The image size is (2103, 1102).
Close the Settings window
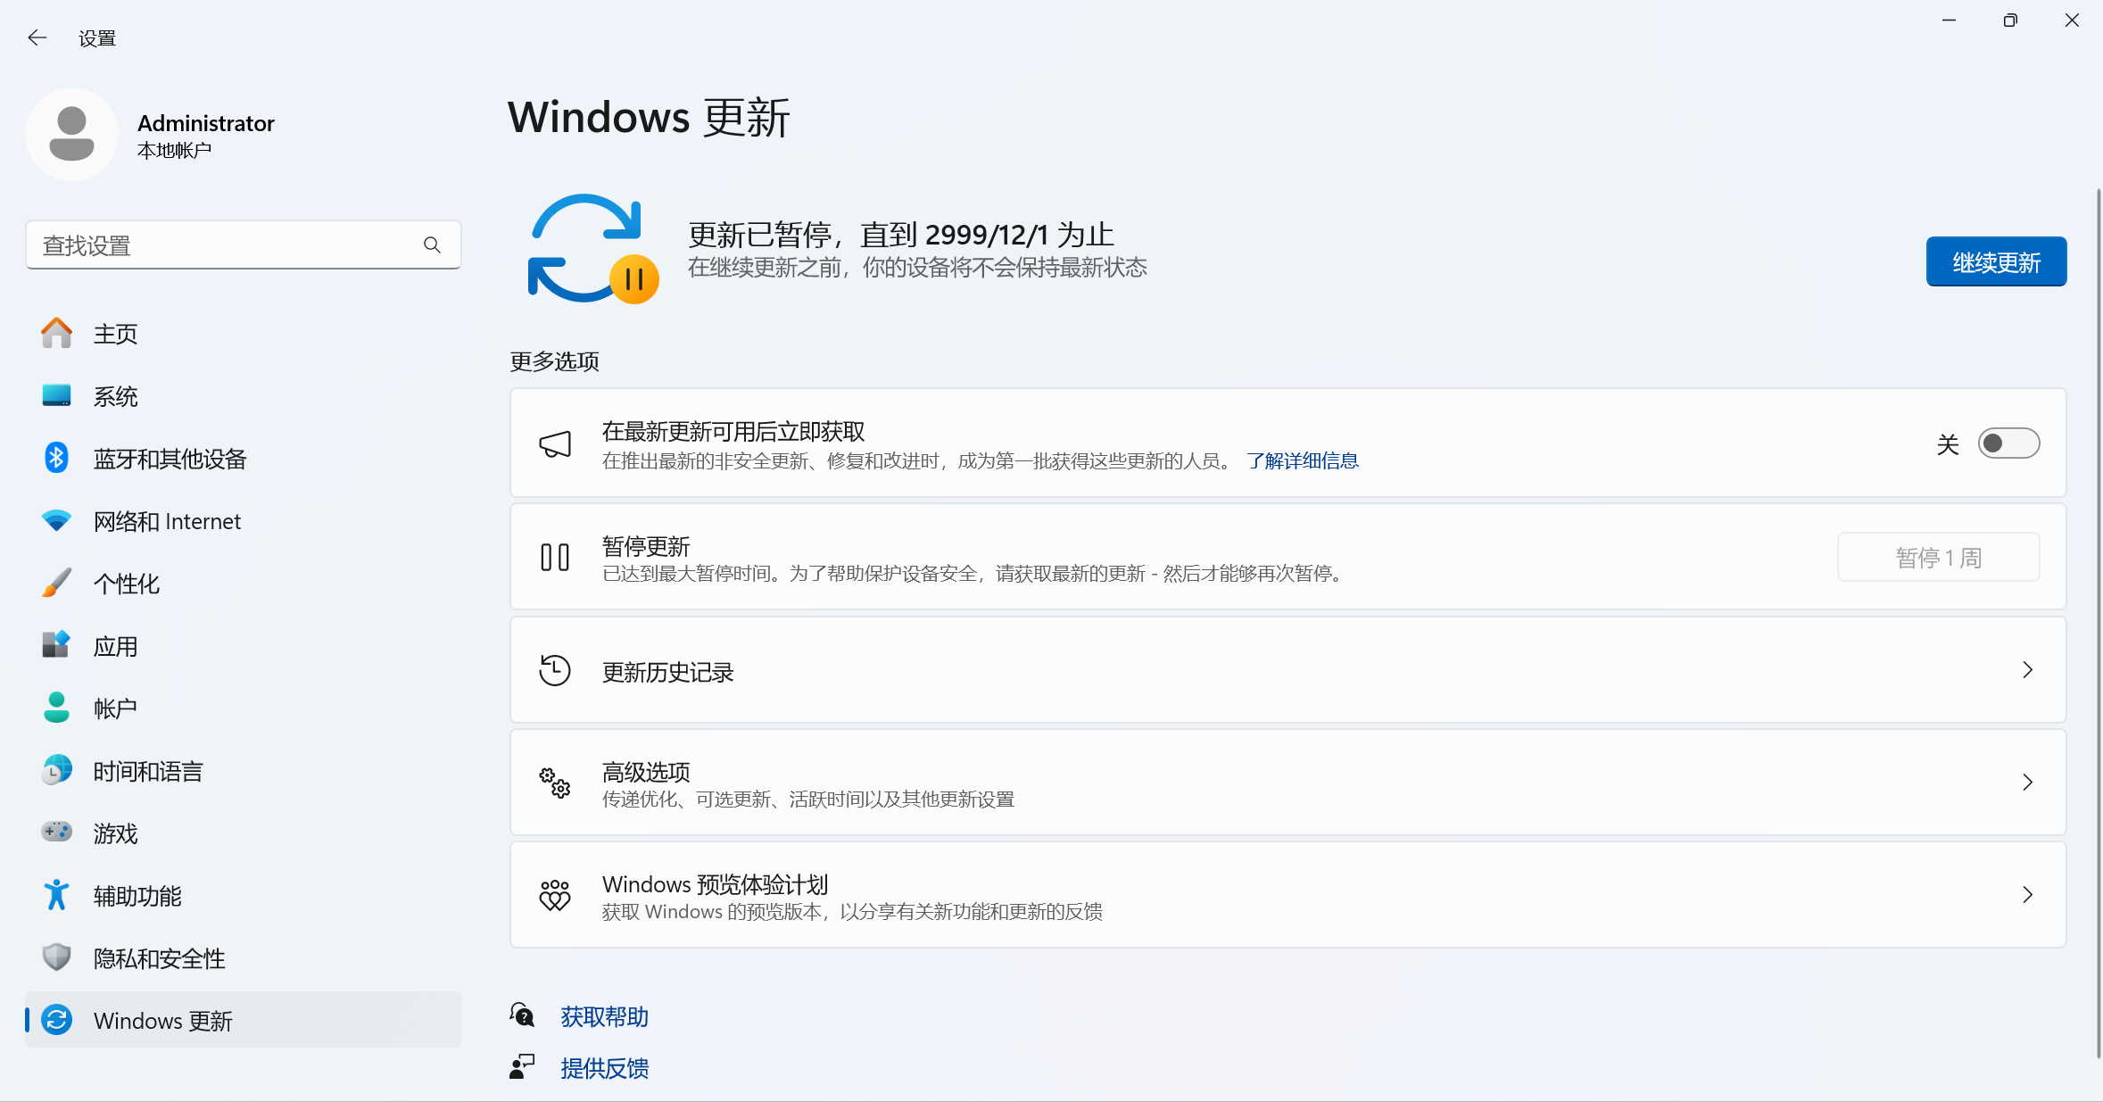[x=2072, y=21]
